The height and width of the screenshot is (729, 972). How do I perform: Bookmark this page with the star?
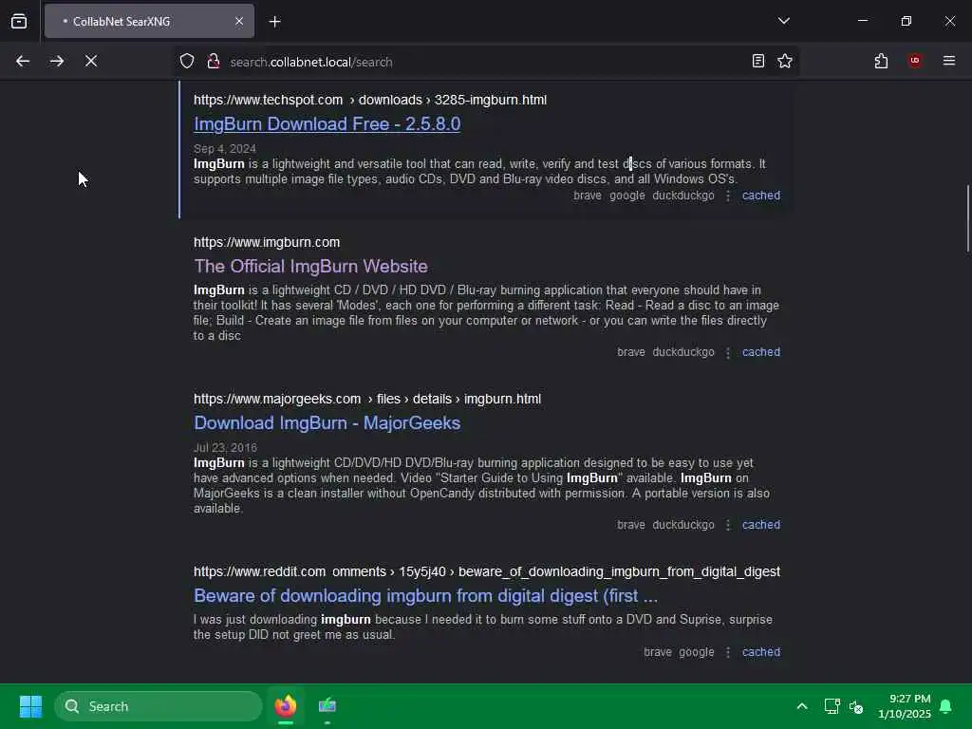[785, 61]
